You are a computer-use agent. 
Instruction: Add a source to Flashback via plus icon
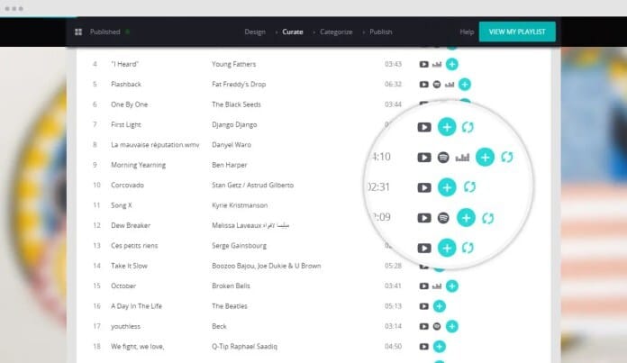(x=465, y=85)
